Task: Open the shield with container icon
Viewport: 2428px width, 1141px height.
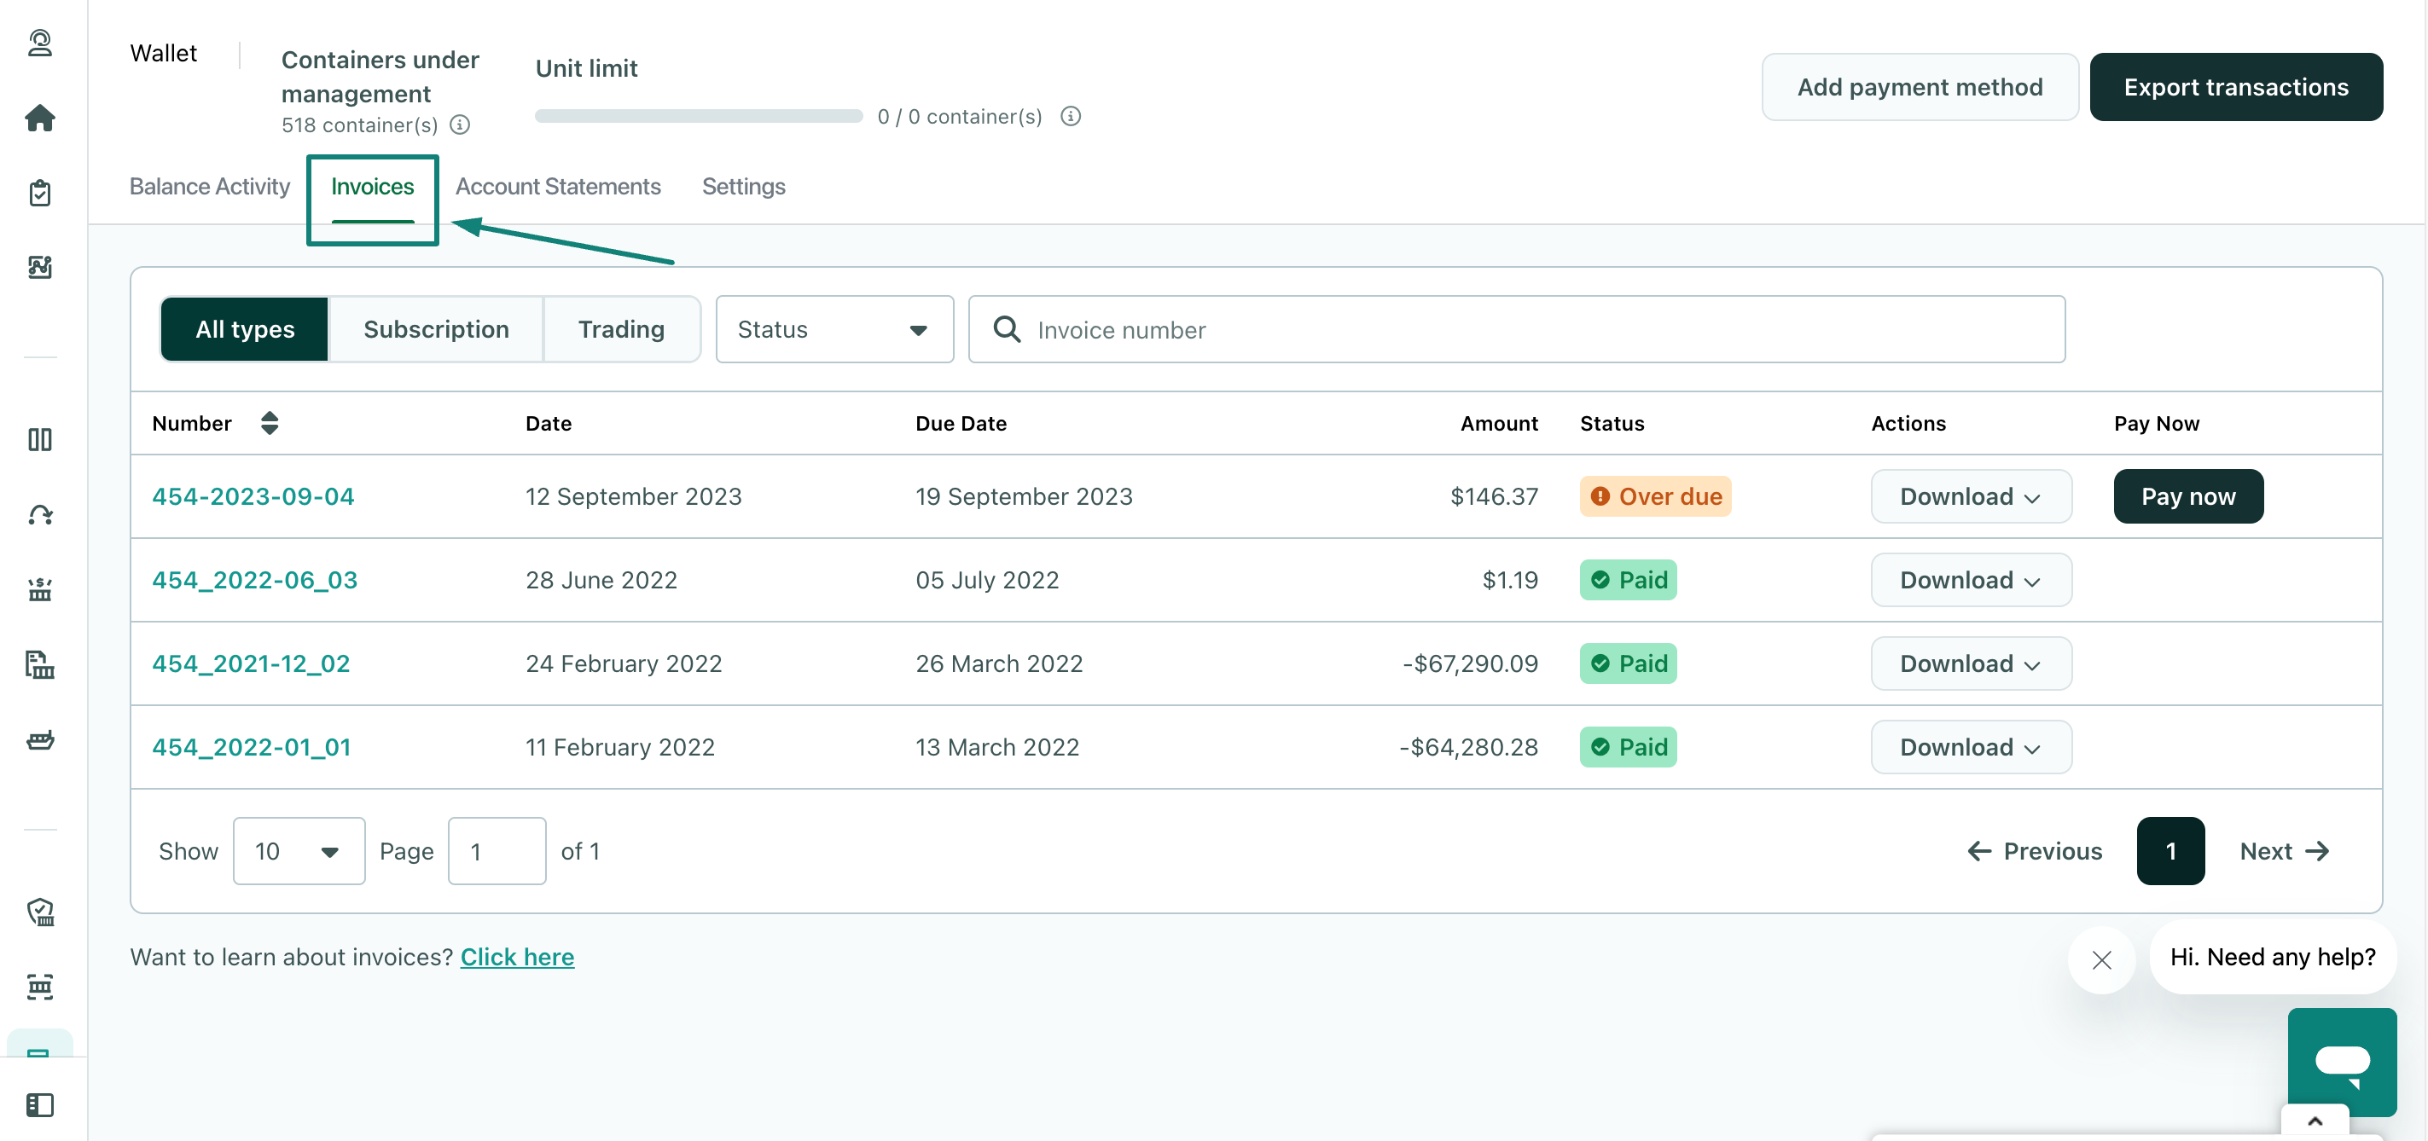Action: pos(39,911)
